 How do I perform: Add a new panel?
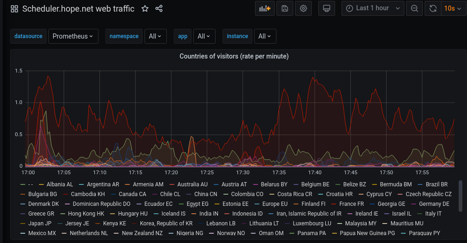265,8
